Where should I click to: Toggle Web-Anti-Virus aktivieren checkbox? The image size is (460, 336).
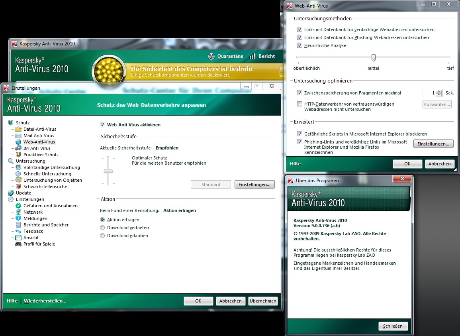[102, 124]
